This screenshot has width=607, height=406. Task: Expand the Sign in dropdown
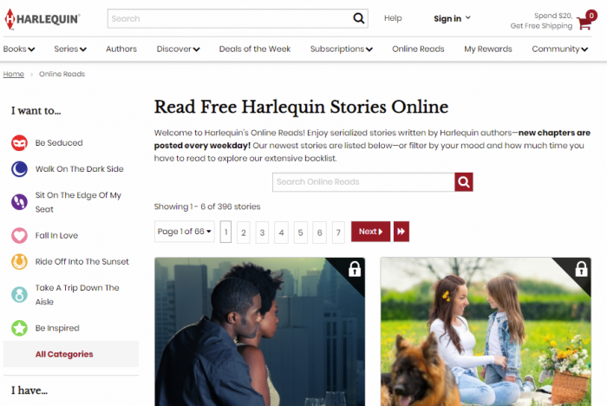452,18
